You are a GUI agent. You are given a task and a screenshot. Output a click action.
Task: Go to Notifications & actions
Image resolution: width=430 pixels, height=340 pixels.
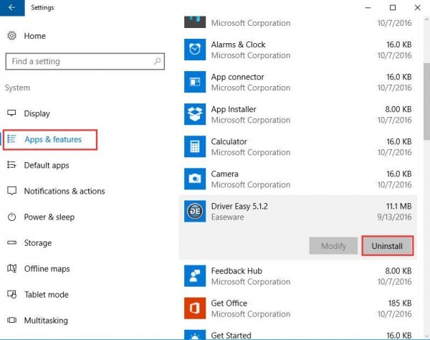click(64, 191)
